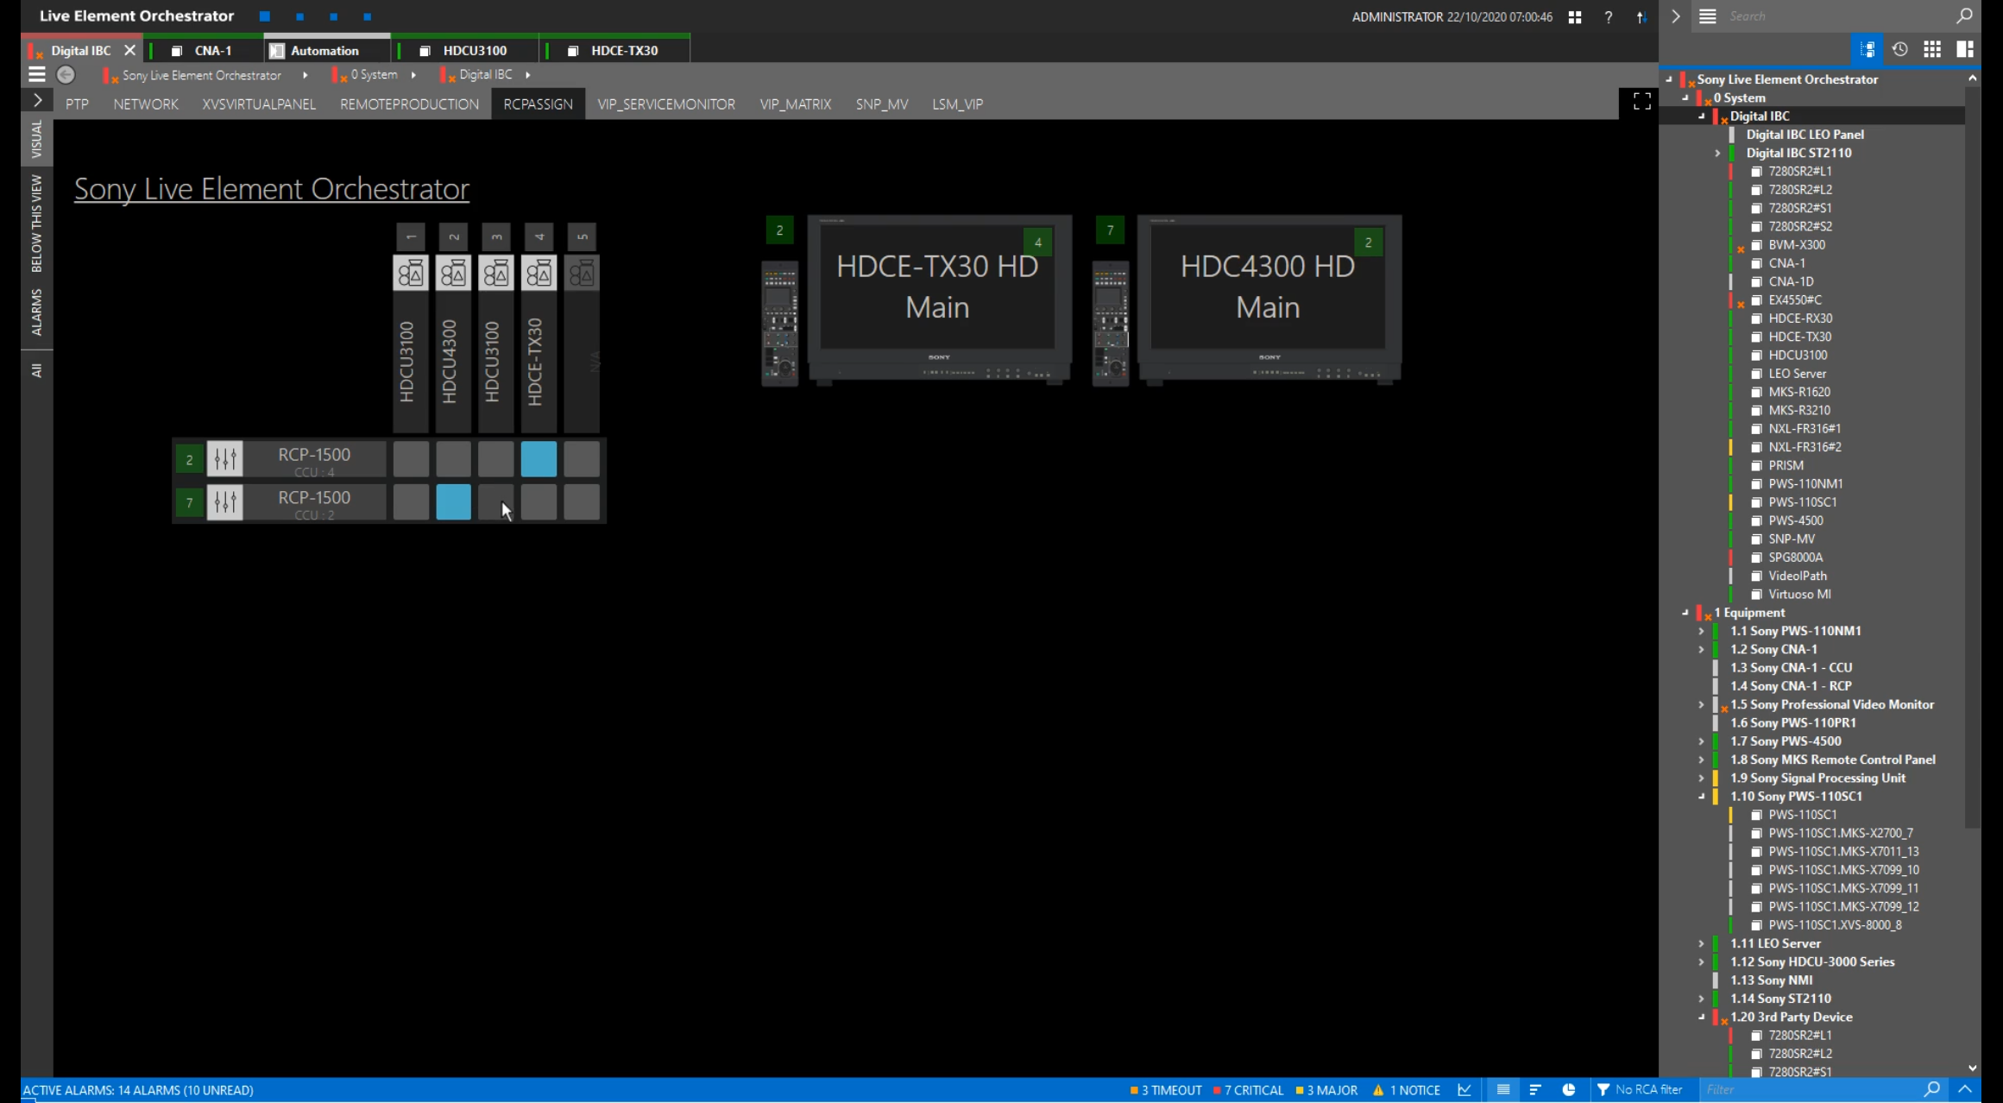Screen dimensions: 2003x1103
Task: Collapse 1.10 Sony PWS-110SC1 node
Action: [x=1702, y=796]
